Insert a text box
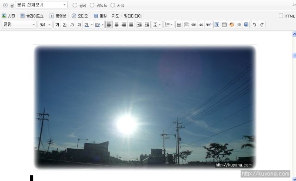Image resolution: width=296 pixels, height=181 pixels. pos(217,24)
